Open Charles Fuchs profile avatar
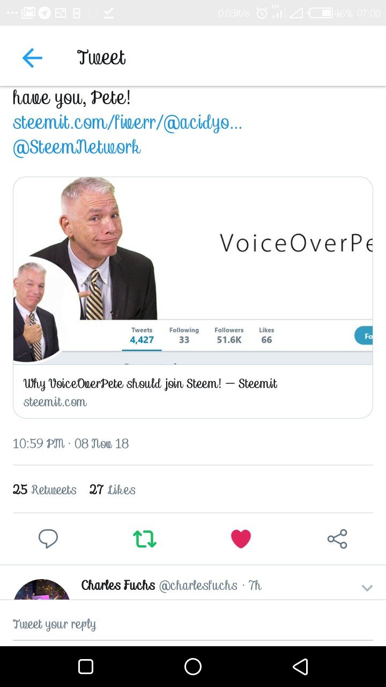386x687 pixels. pyautogui.click(x=42, y=589)
